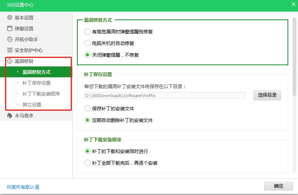Viewport: 298px width, 195px height.
Task: Go to 其它设置 sub-item
Action: point(32,104)
